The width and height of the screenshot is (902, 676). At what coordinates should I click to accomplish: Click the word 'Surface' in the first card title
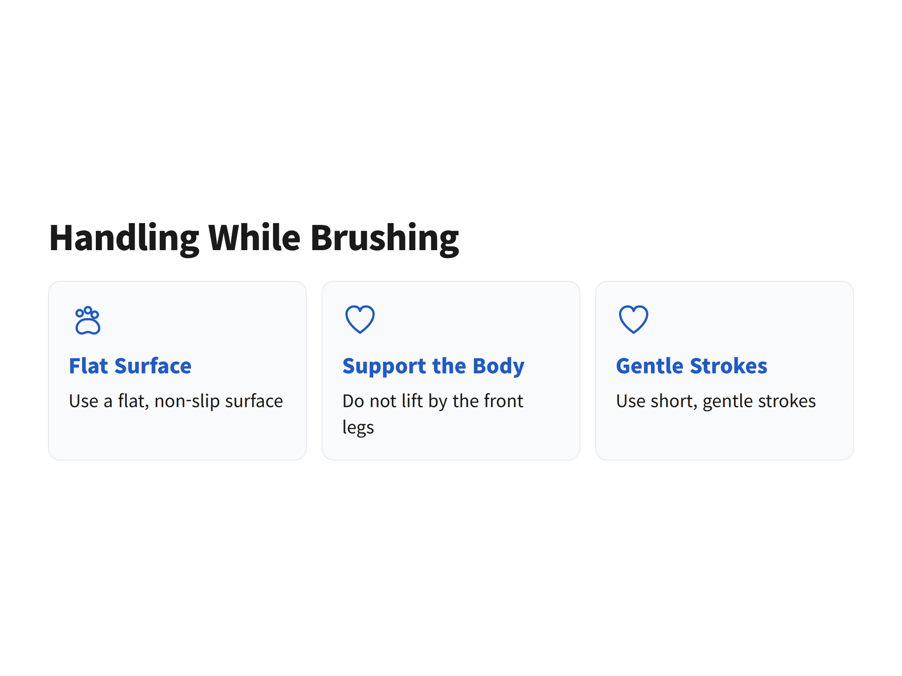click(153, 366)
